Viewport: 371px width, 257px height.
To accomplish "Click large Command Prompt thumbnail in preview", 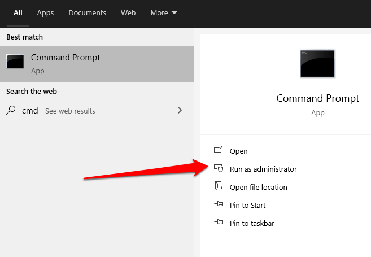I will click(317, 63).
